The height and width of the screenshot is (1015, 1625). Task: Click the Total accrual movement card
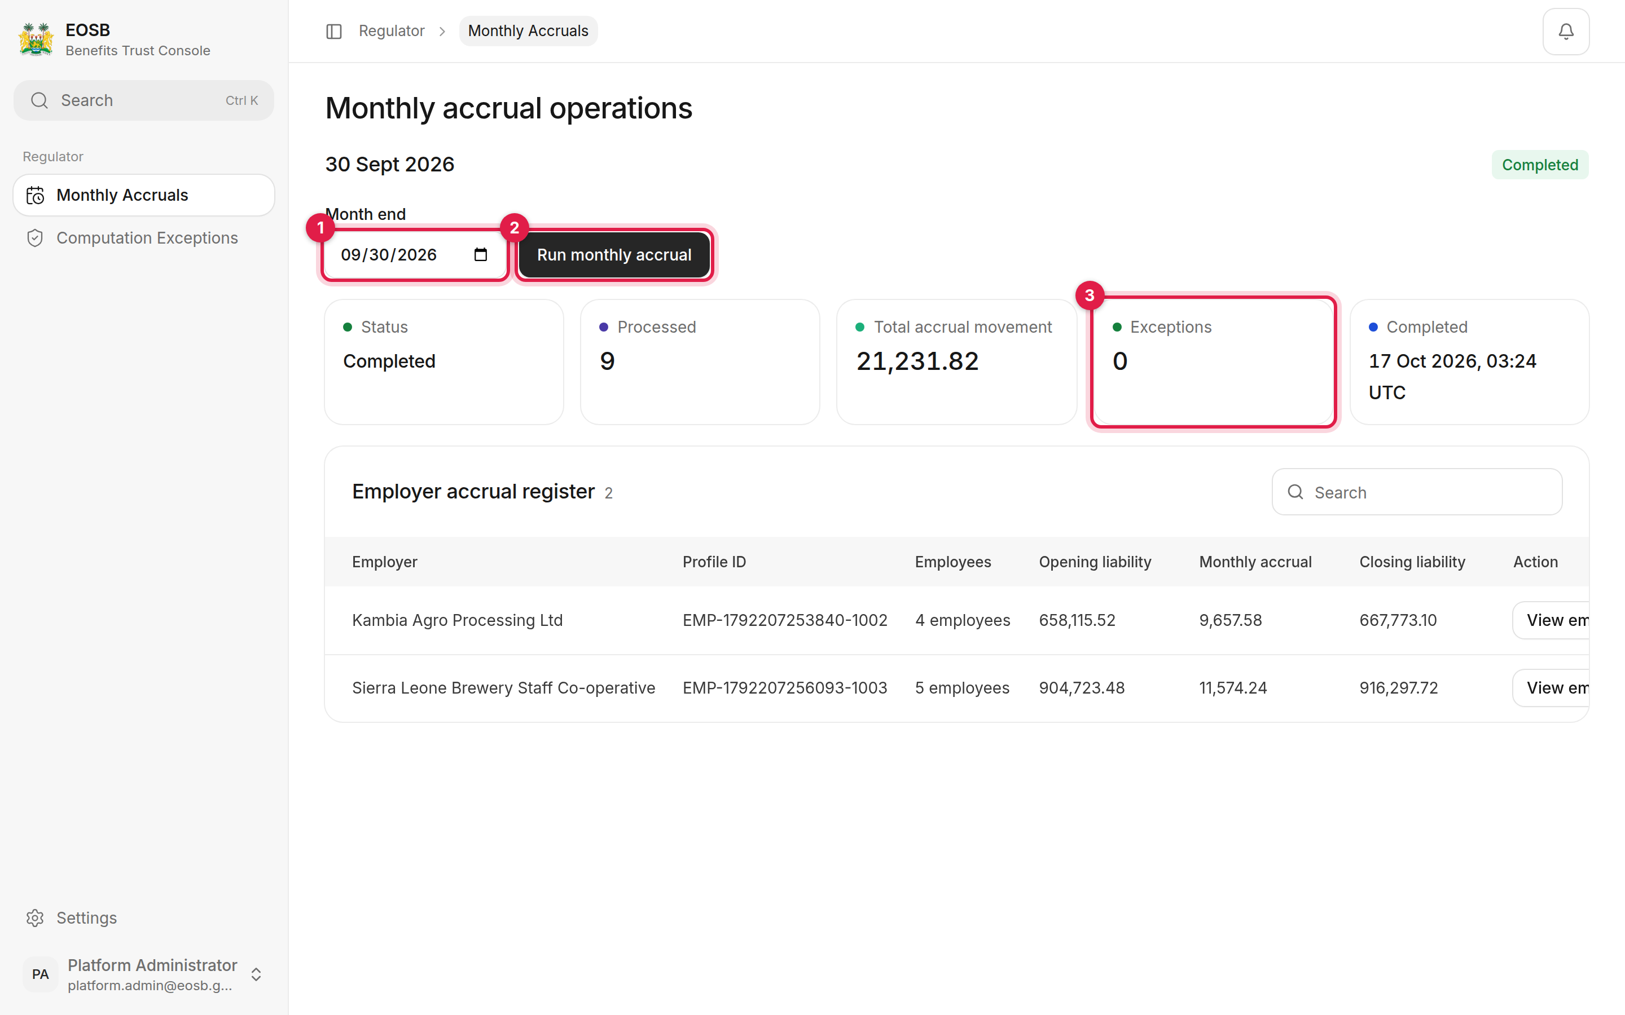[956, 362]
